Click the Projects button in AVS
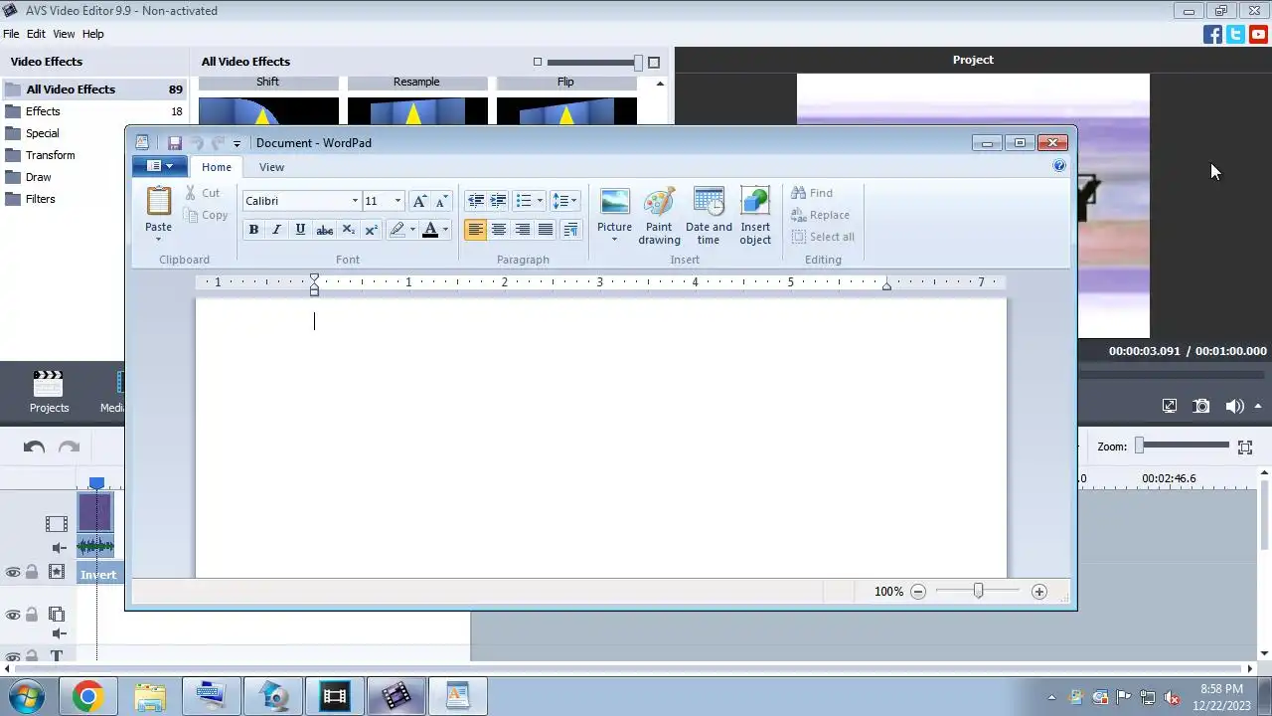Viewport: 1272px width, 716px height. [x=49, y=392]
